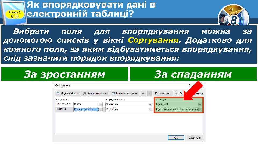
Task: Expand the Кількість жертв column dropdown
Action: coord(101,110)
